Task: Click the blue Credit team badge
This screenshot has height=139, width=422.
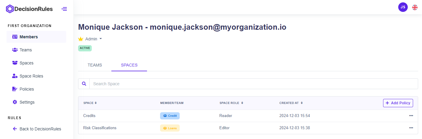Action: tap(170, 116)
